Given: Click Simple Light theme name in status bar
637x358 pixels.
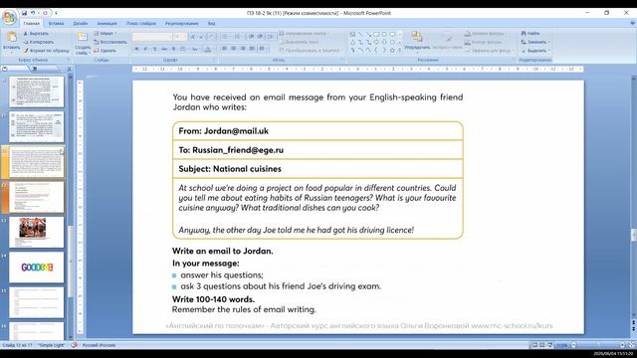Looking at the screenshot, I should click(52, 345).
